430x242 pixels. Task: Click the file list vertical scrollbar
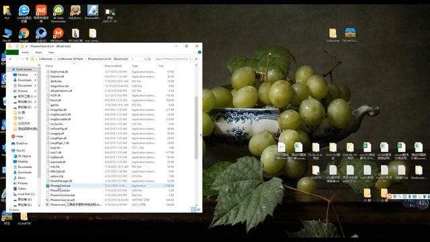[196, 128]
